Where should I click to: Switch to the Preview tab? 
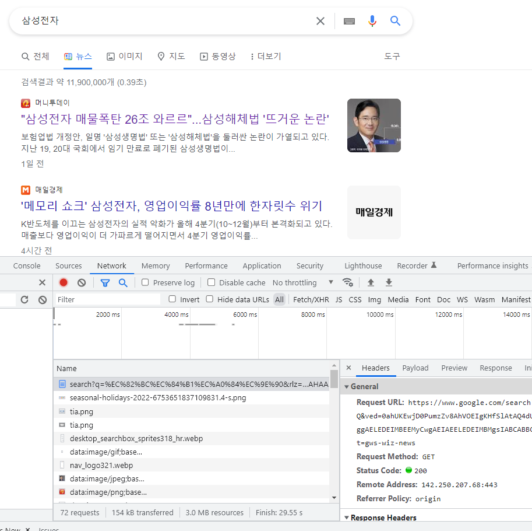455,368
